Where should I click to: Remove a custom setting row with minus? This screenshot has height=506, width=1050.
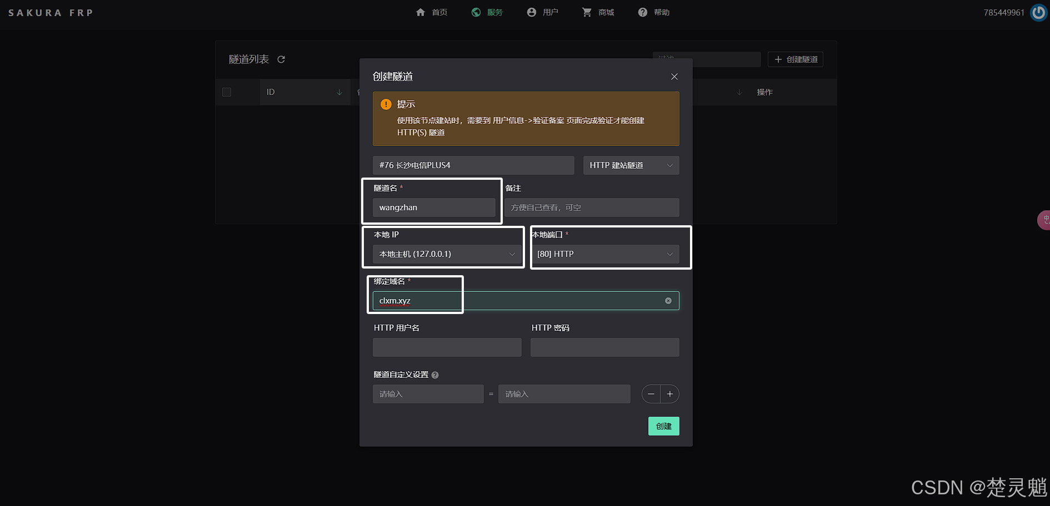tap(651, 394)
